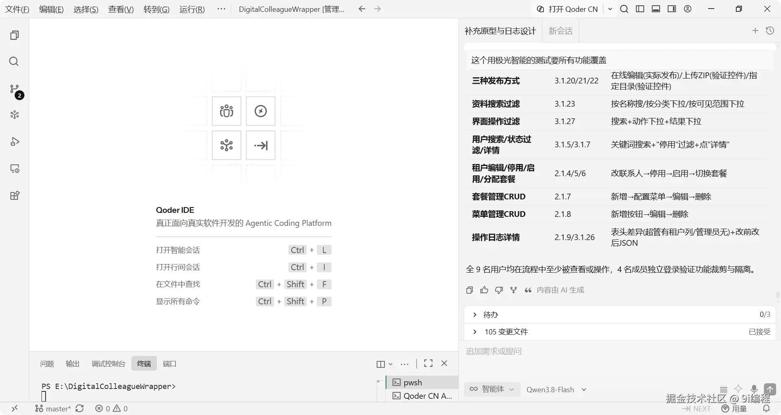Click the sync changes icon in the status bar
The image size is (781, 415).
tap(80, 408)
